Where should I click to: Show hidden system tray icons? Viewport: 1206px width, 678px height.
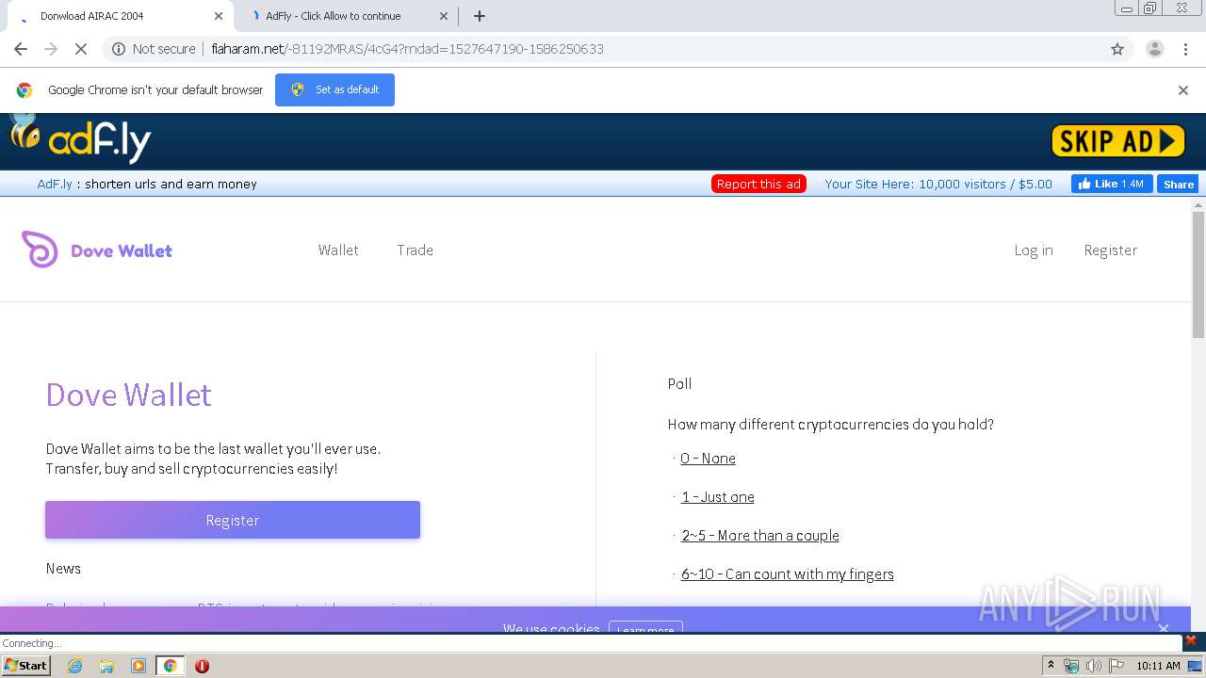point(1051,666)
